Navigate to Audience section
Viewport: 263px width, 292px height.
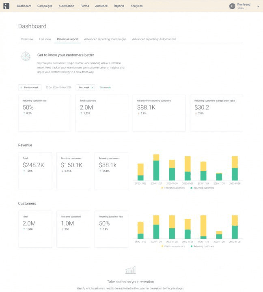[101, 6]
